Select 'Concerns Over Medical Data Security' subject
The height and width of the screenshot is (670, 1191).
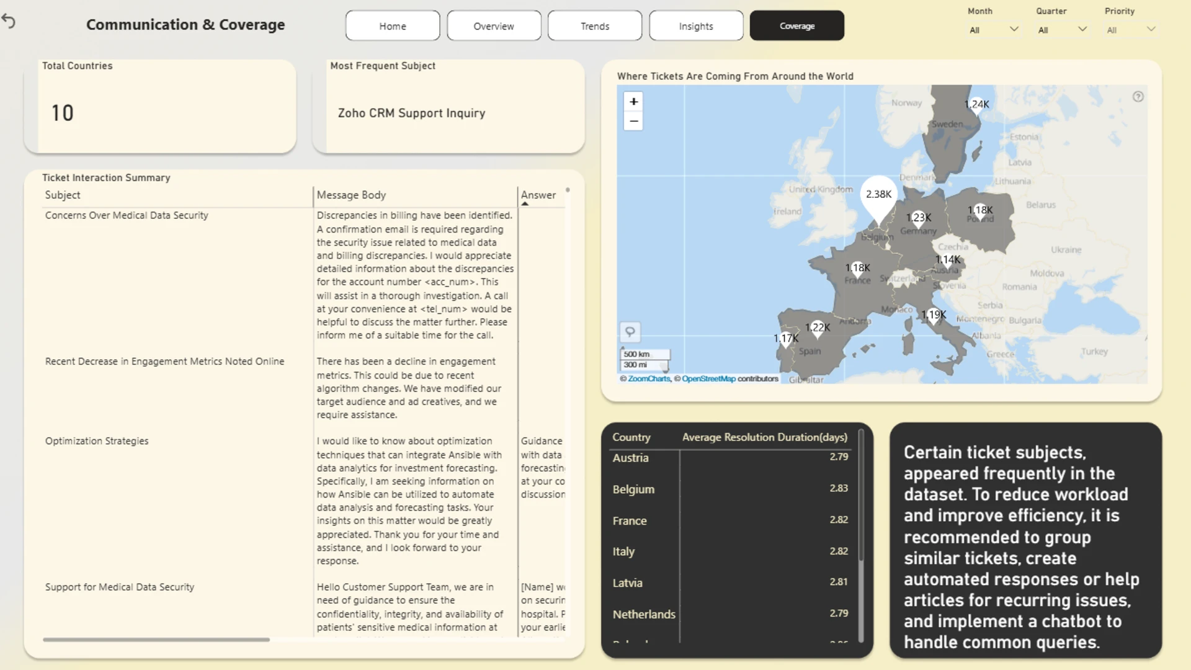[127, 215]
